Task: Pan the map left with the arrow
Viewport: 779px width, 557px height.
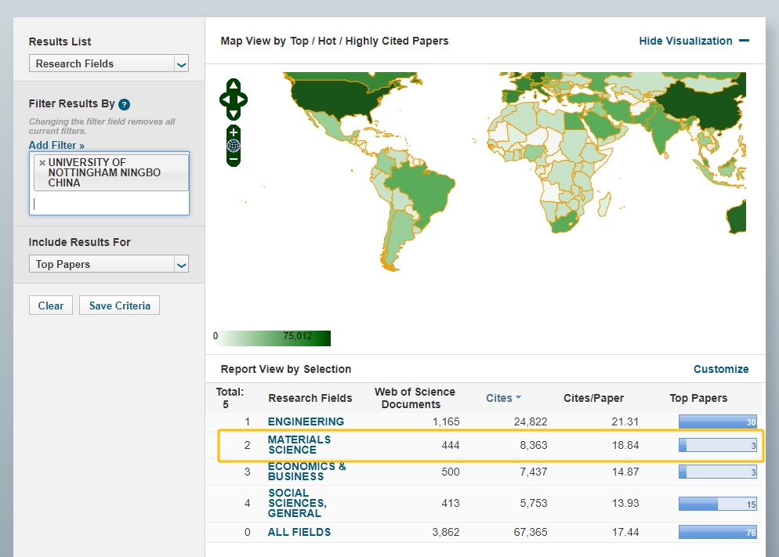Action: click(226, 99)
